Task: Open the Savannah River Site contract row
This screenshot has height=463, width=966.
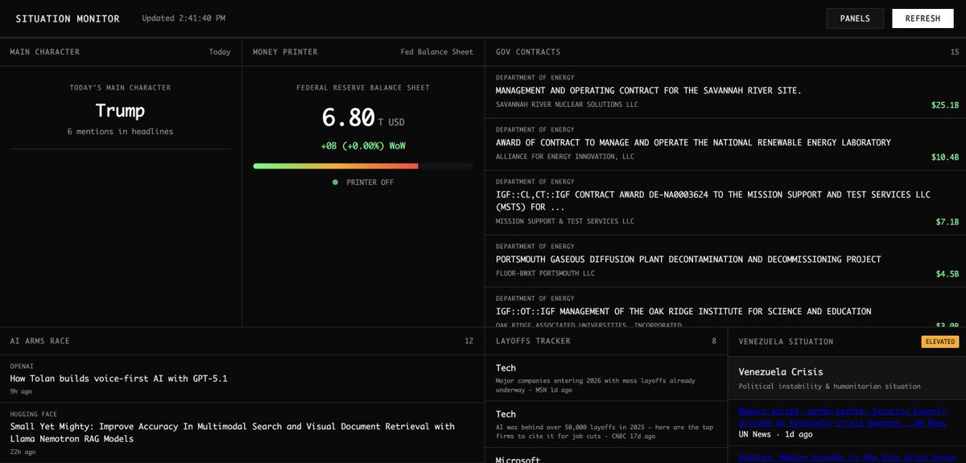Action: pos(726,92)
